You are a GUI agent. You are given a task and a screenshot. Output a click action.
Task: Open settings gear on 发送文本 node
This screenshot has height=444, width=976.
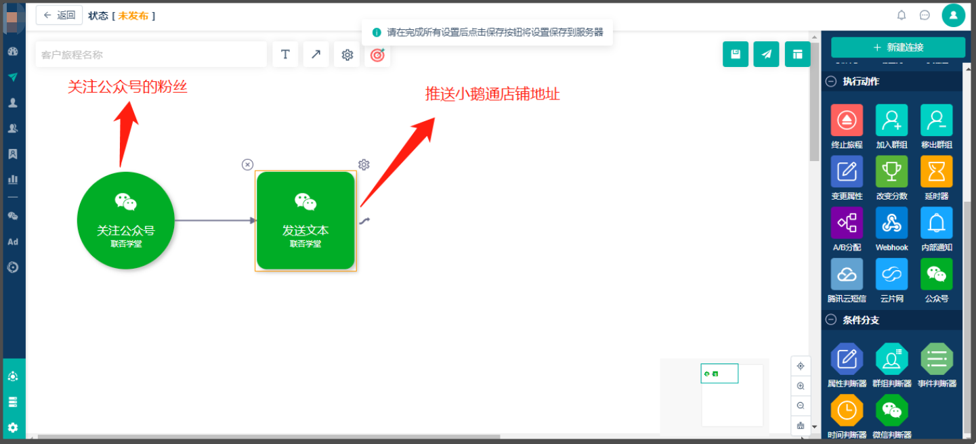[x=364, y=164]
